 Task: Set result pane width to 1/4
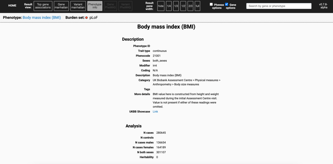[x=169, y=6]
